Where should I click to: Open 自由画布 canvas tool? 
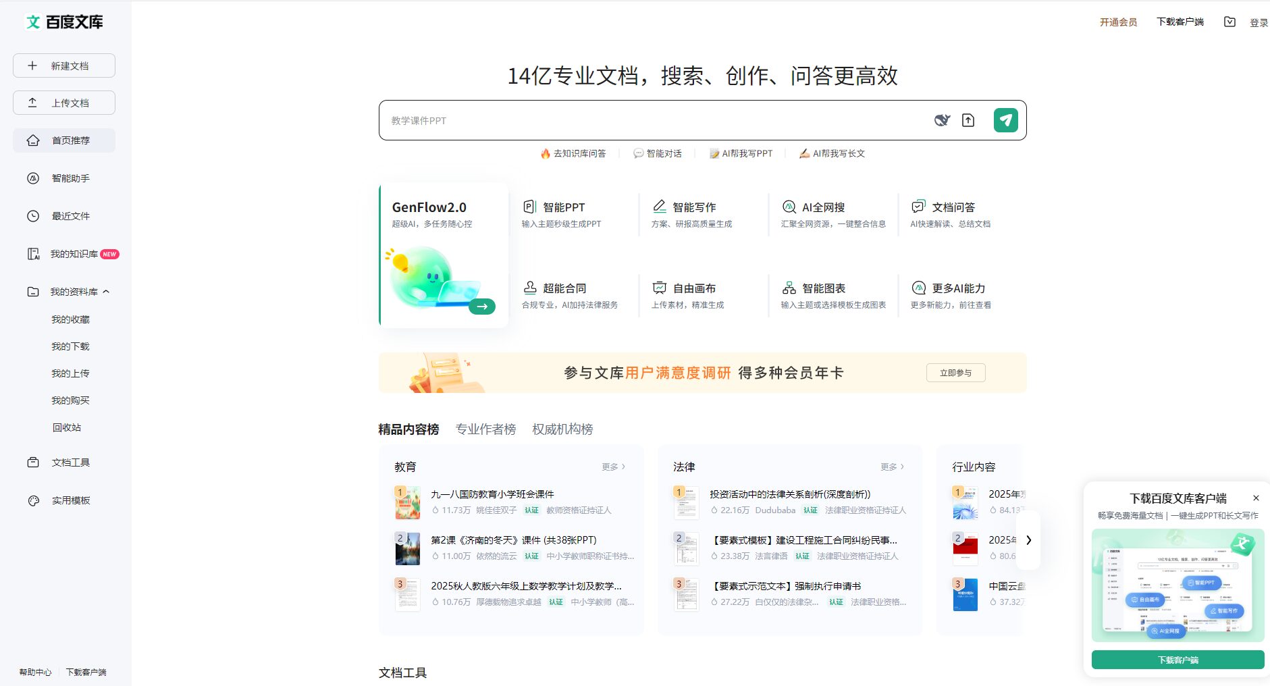point(693,288)
